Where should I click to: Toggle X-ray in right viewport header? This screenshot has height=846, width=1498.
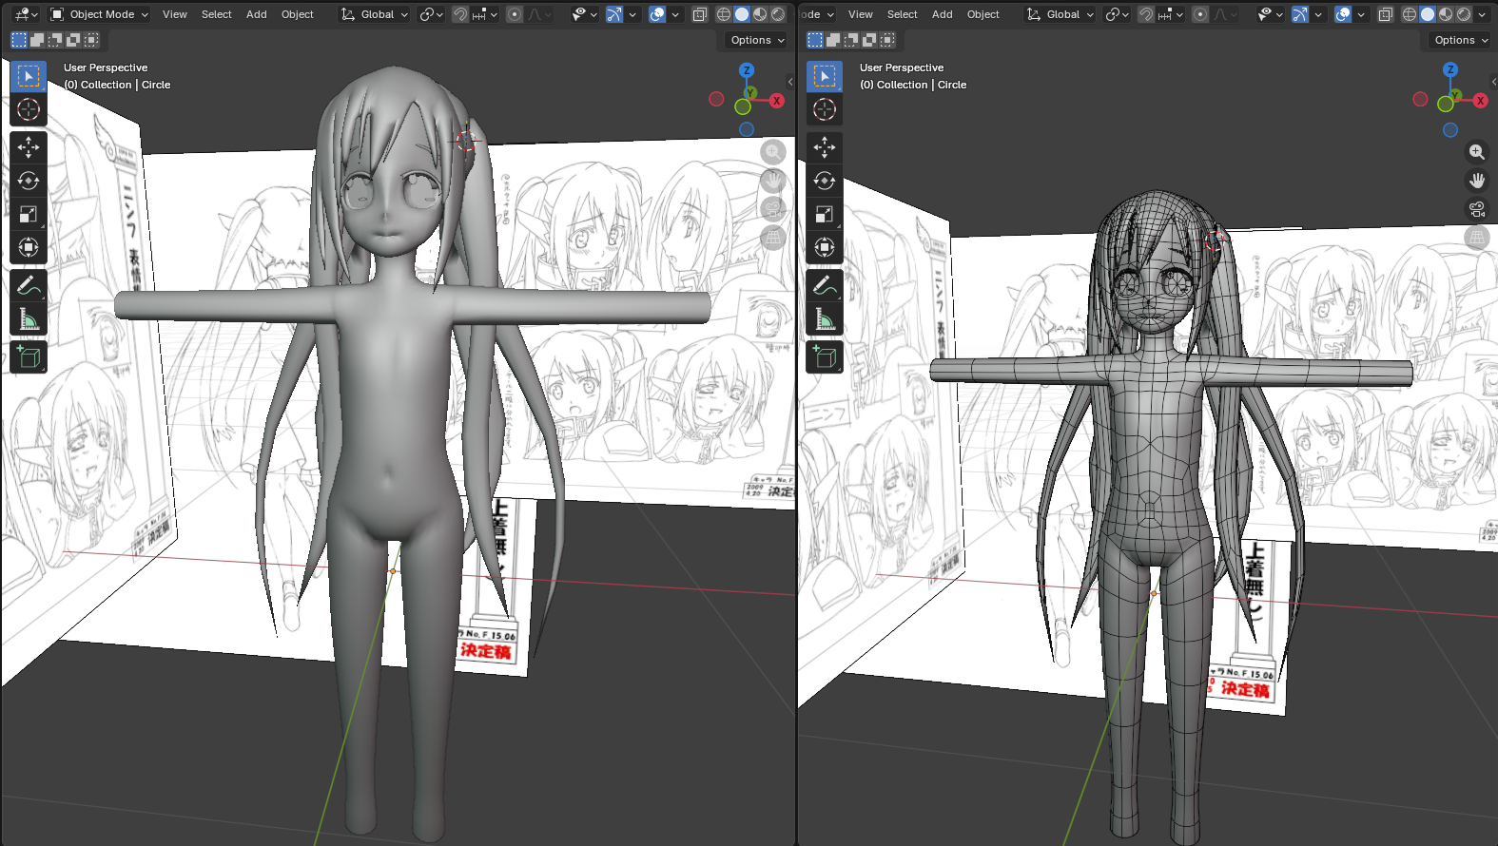pyautogui.click(x=1385, y=14)
